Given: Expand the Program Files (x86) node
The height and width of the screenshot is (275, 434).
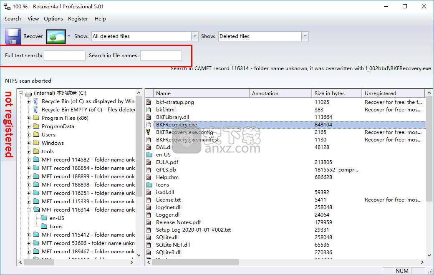Looking at the screenshot, I should [28, 118].
